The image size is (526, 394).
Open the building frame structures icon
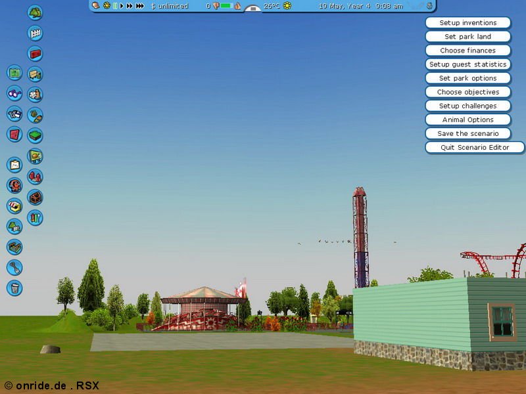coord(35,198)
